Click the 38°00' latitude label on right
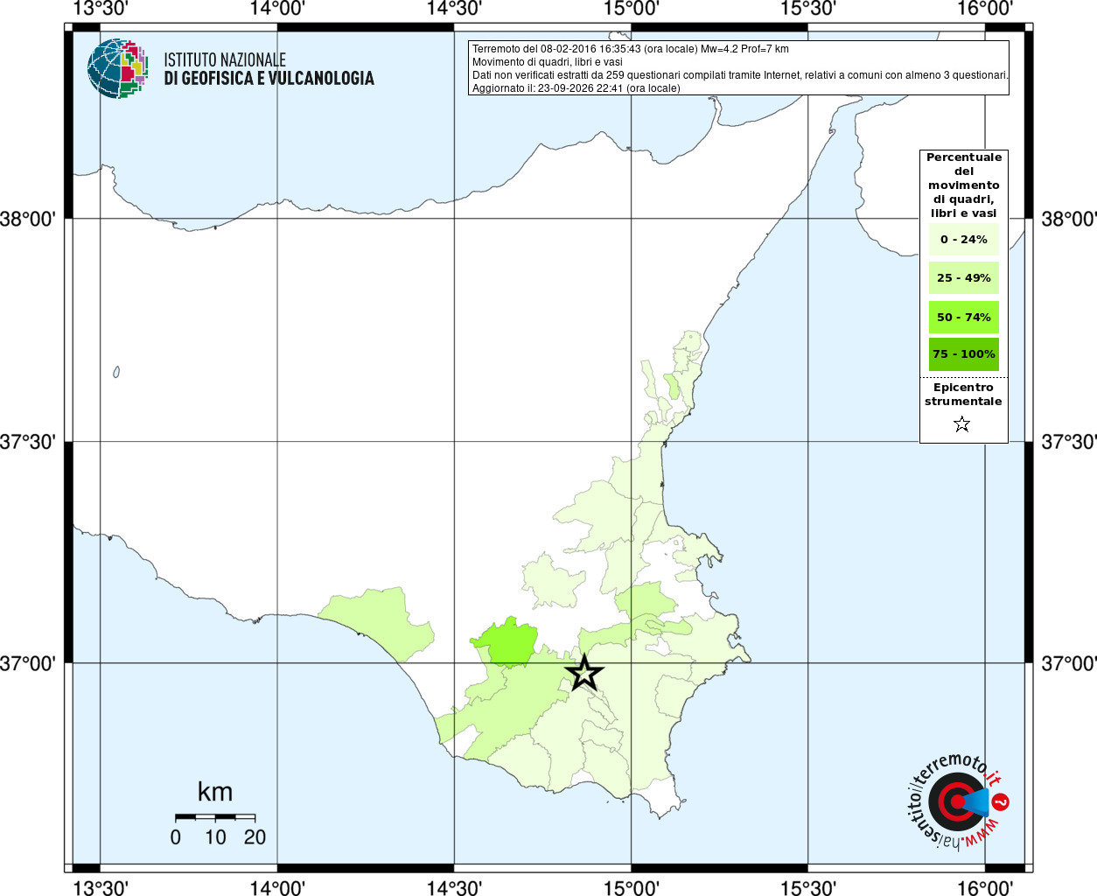Image resolution: width=1097 pixels, height=896 pixels. pos(1068,219)
